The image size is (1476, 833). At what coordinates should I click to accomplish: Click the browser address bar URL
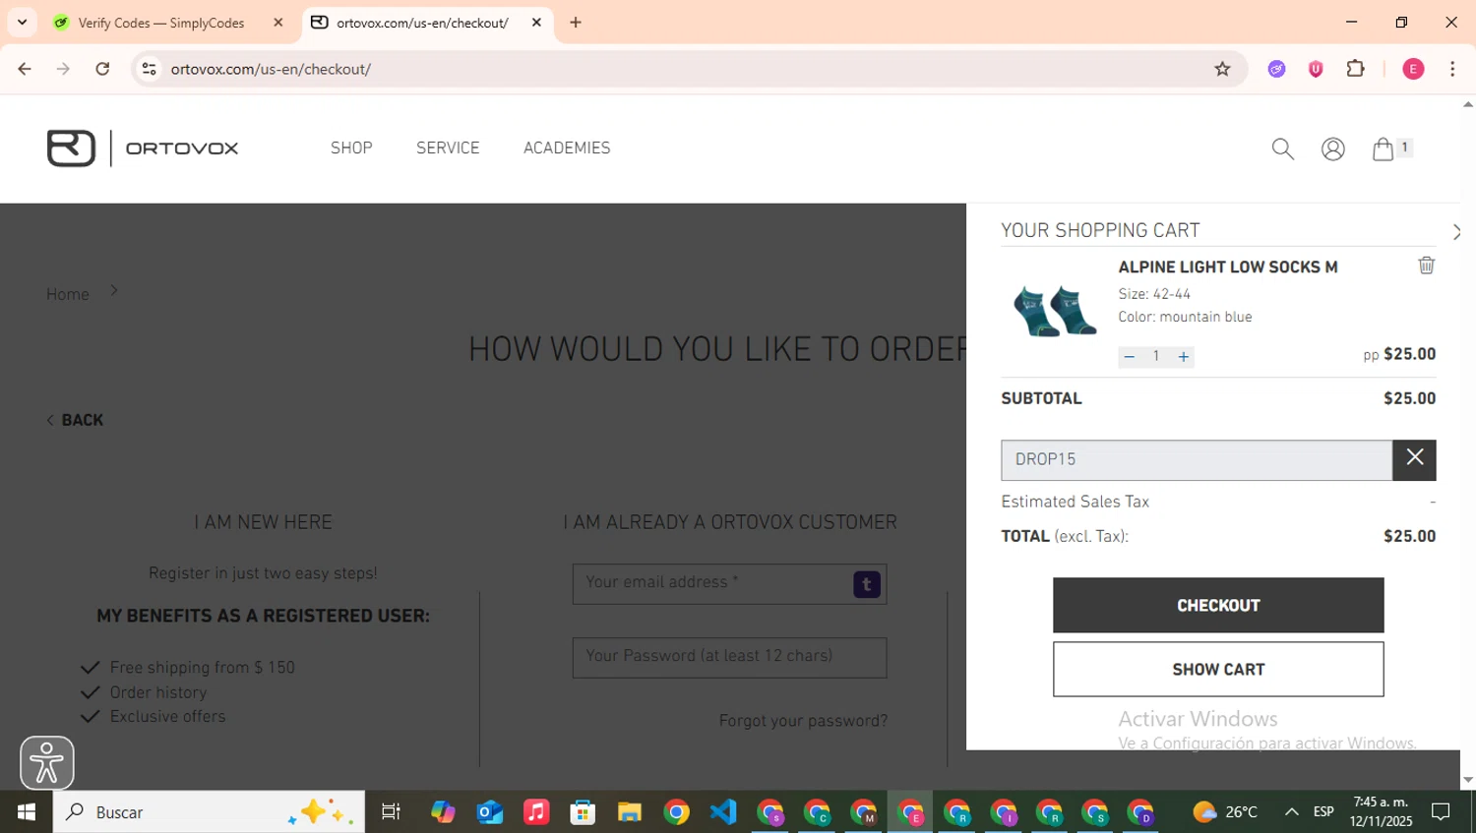[271, 69]
